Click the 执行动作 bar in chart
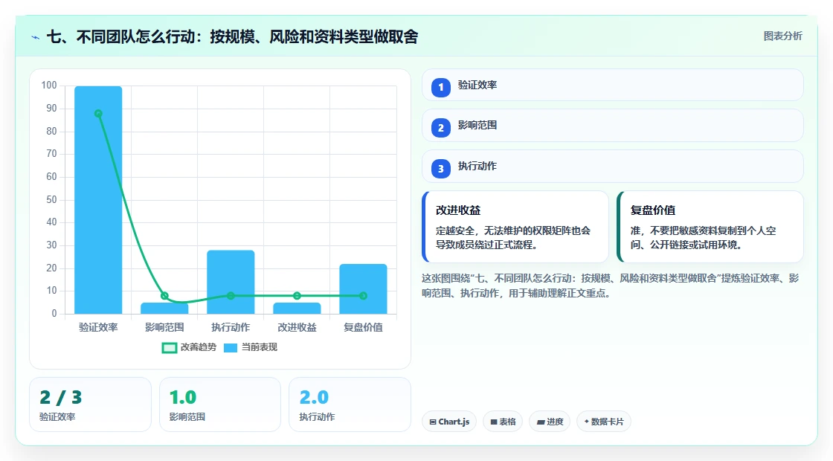The image size is (833, 461). point(231,282)
